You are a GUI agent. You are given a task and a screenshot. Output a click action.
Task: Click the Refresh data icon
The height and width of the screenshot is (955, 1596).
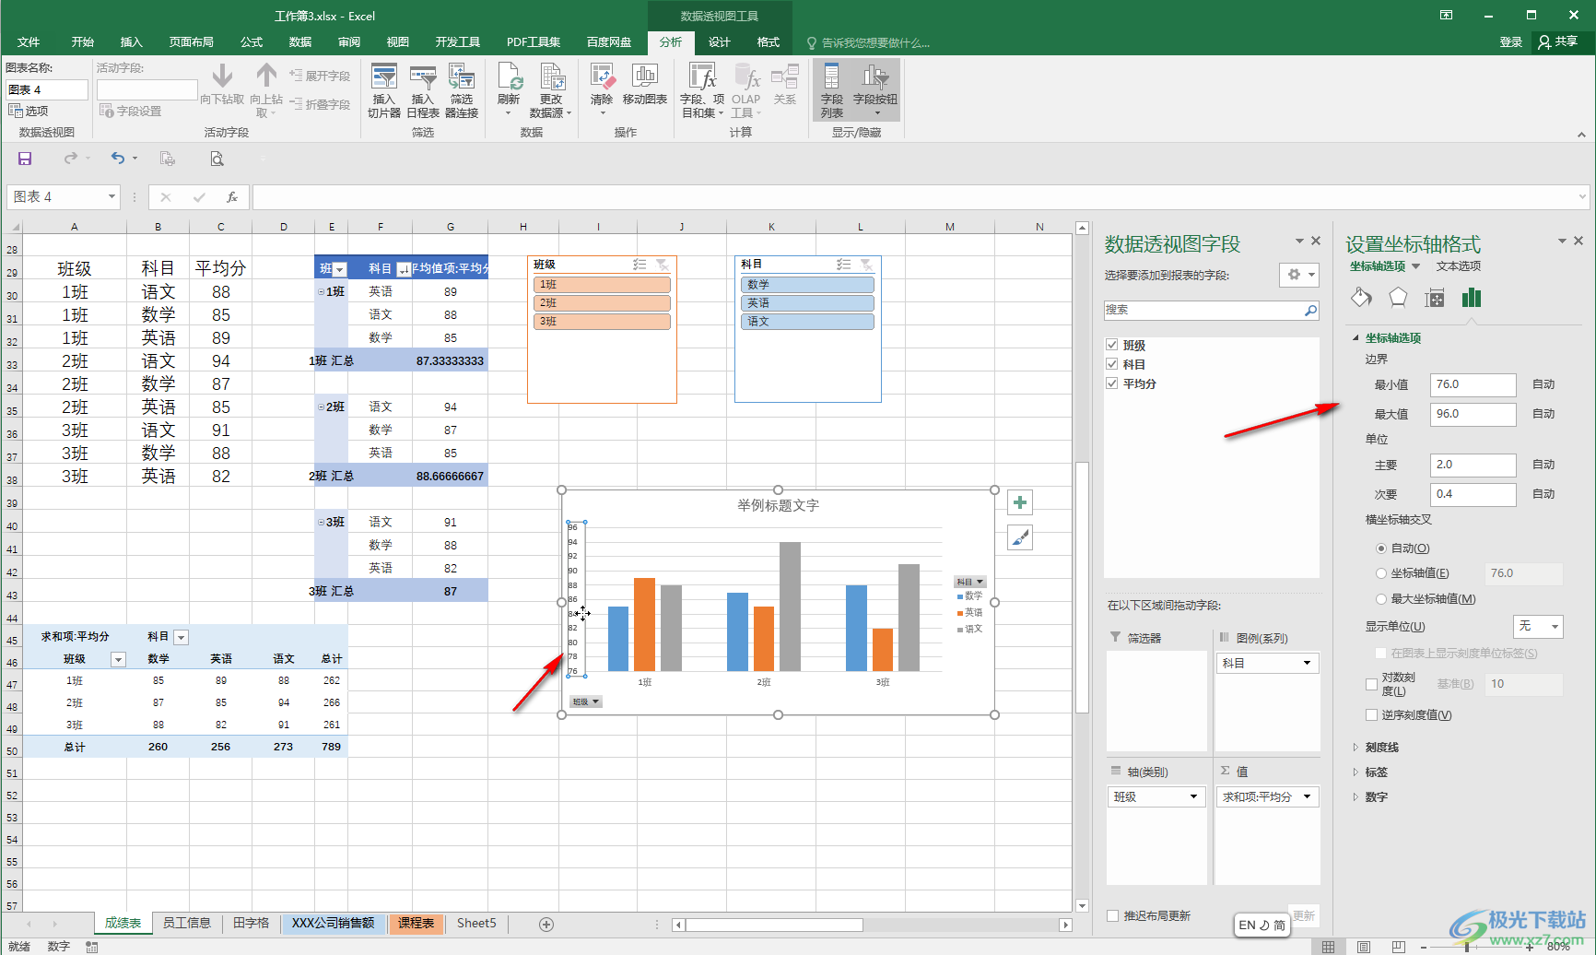click(509, 89)
